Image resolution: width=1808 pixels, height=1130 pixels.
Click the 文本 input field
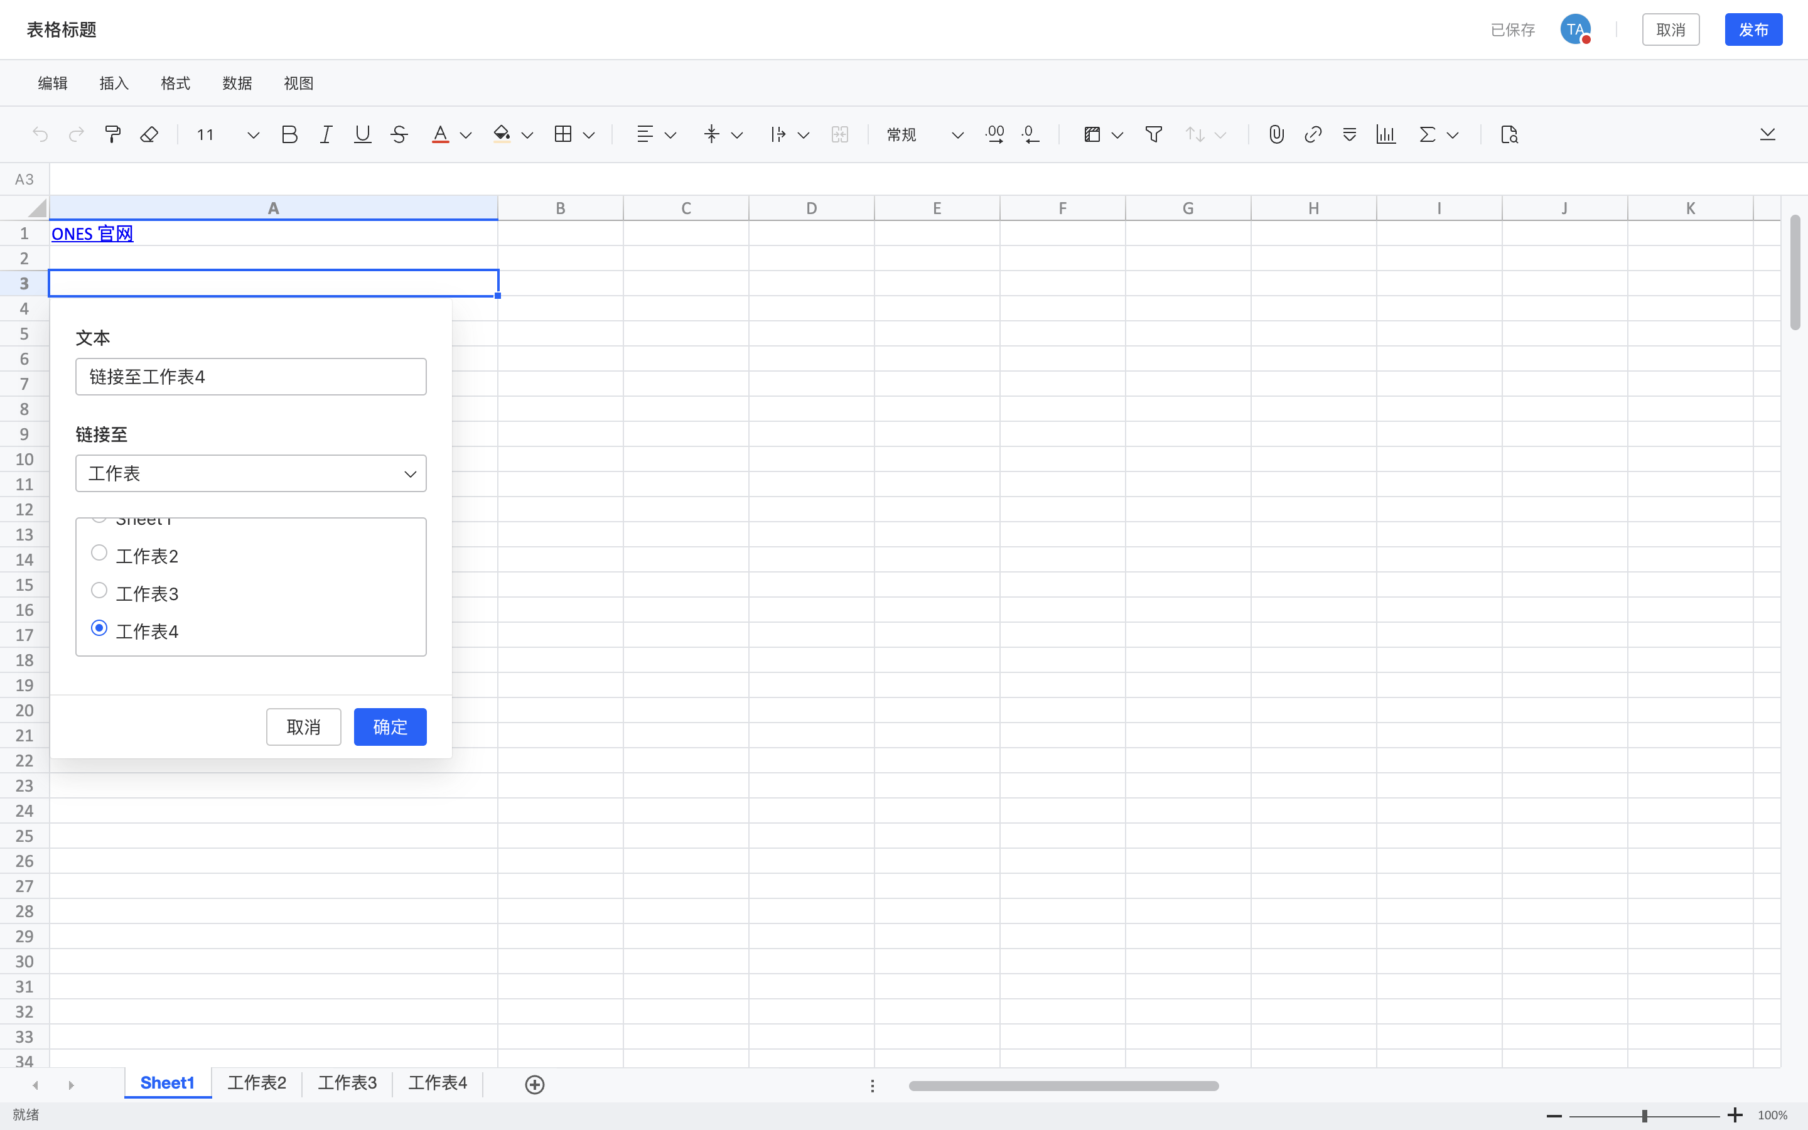pyautogui.click(x=251, y=377)
